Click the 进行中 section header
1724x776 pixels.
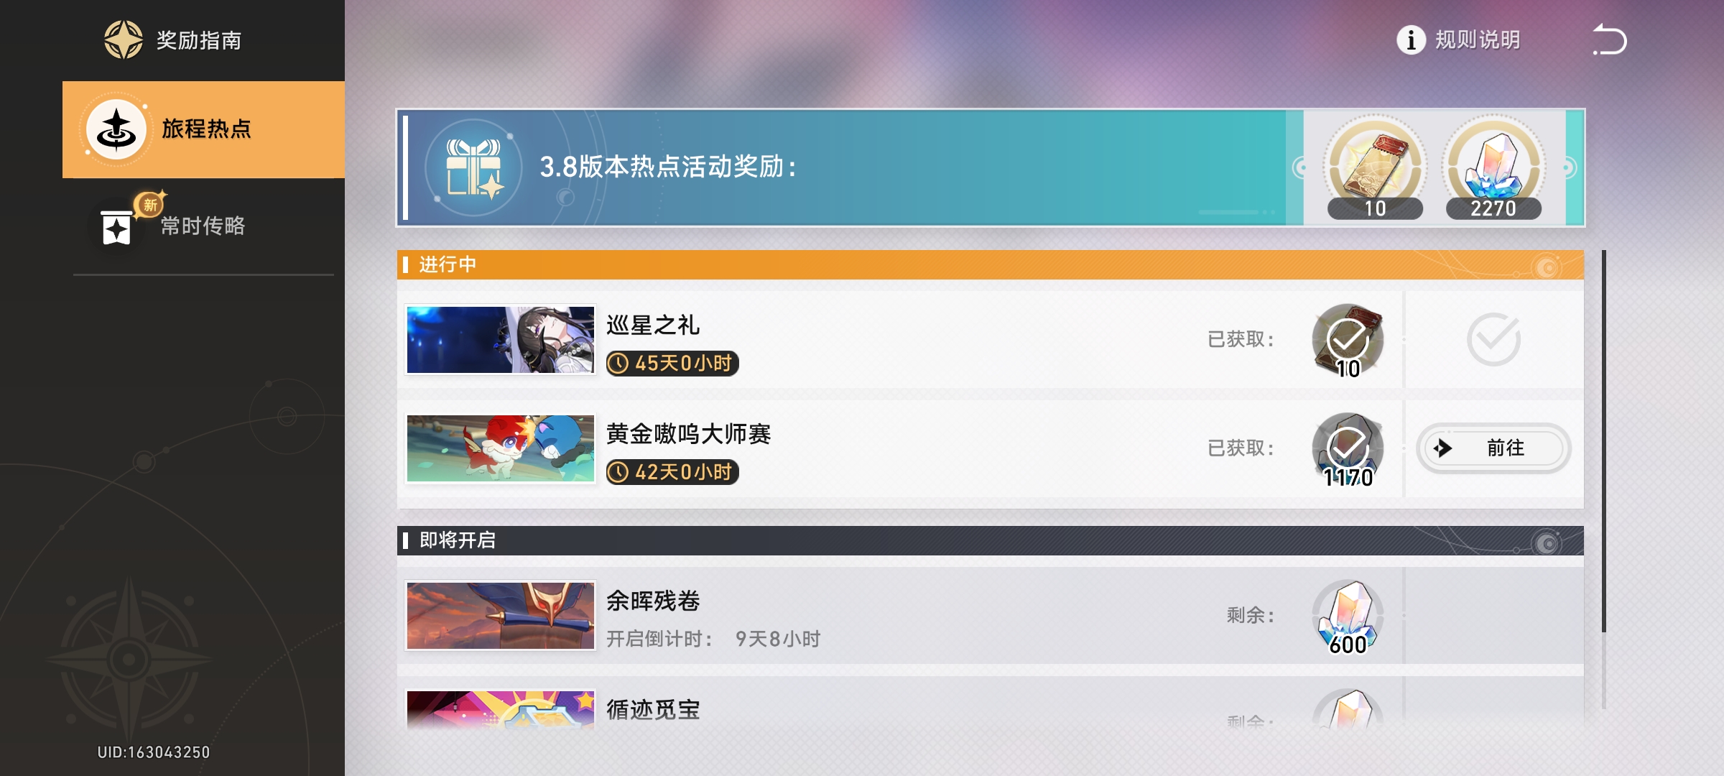990,264
